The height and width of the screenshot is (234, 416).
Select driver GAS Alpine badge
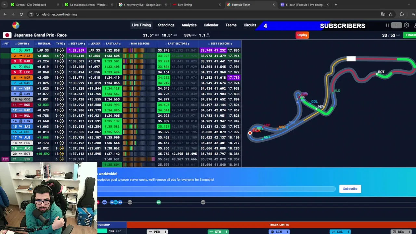click(x=22, y=83)
